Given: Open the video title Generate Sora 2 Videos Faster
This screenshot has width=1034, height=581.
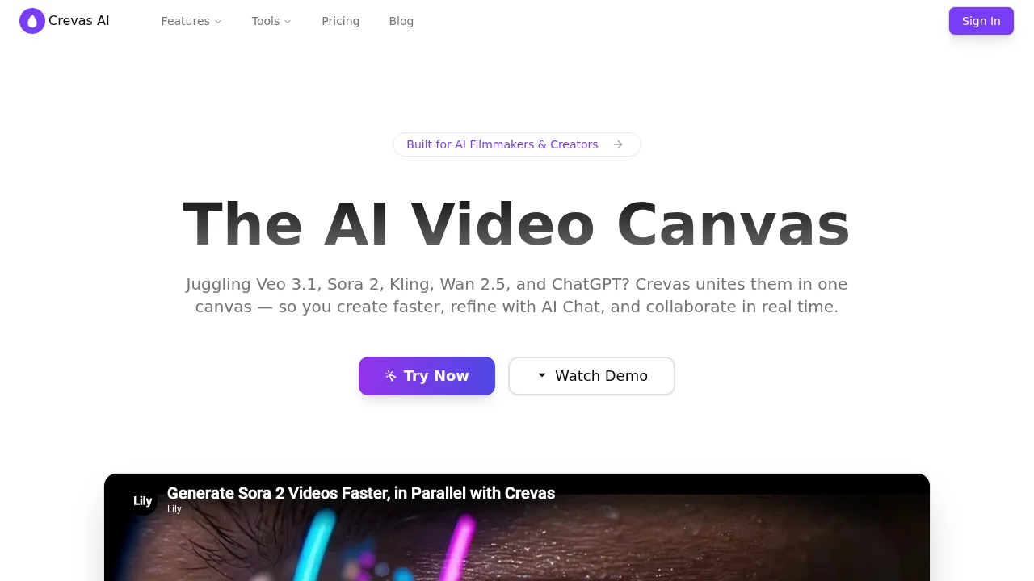Looking at the screenshot, I should pyautogui.click(x=361, y=493).
